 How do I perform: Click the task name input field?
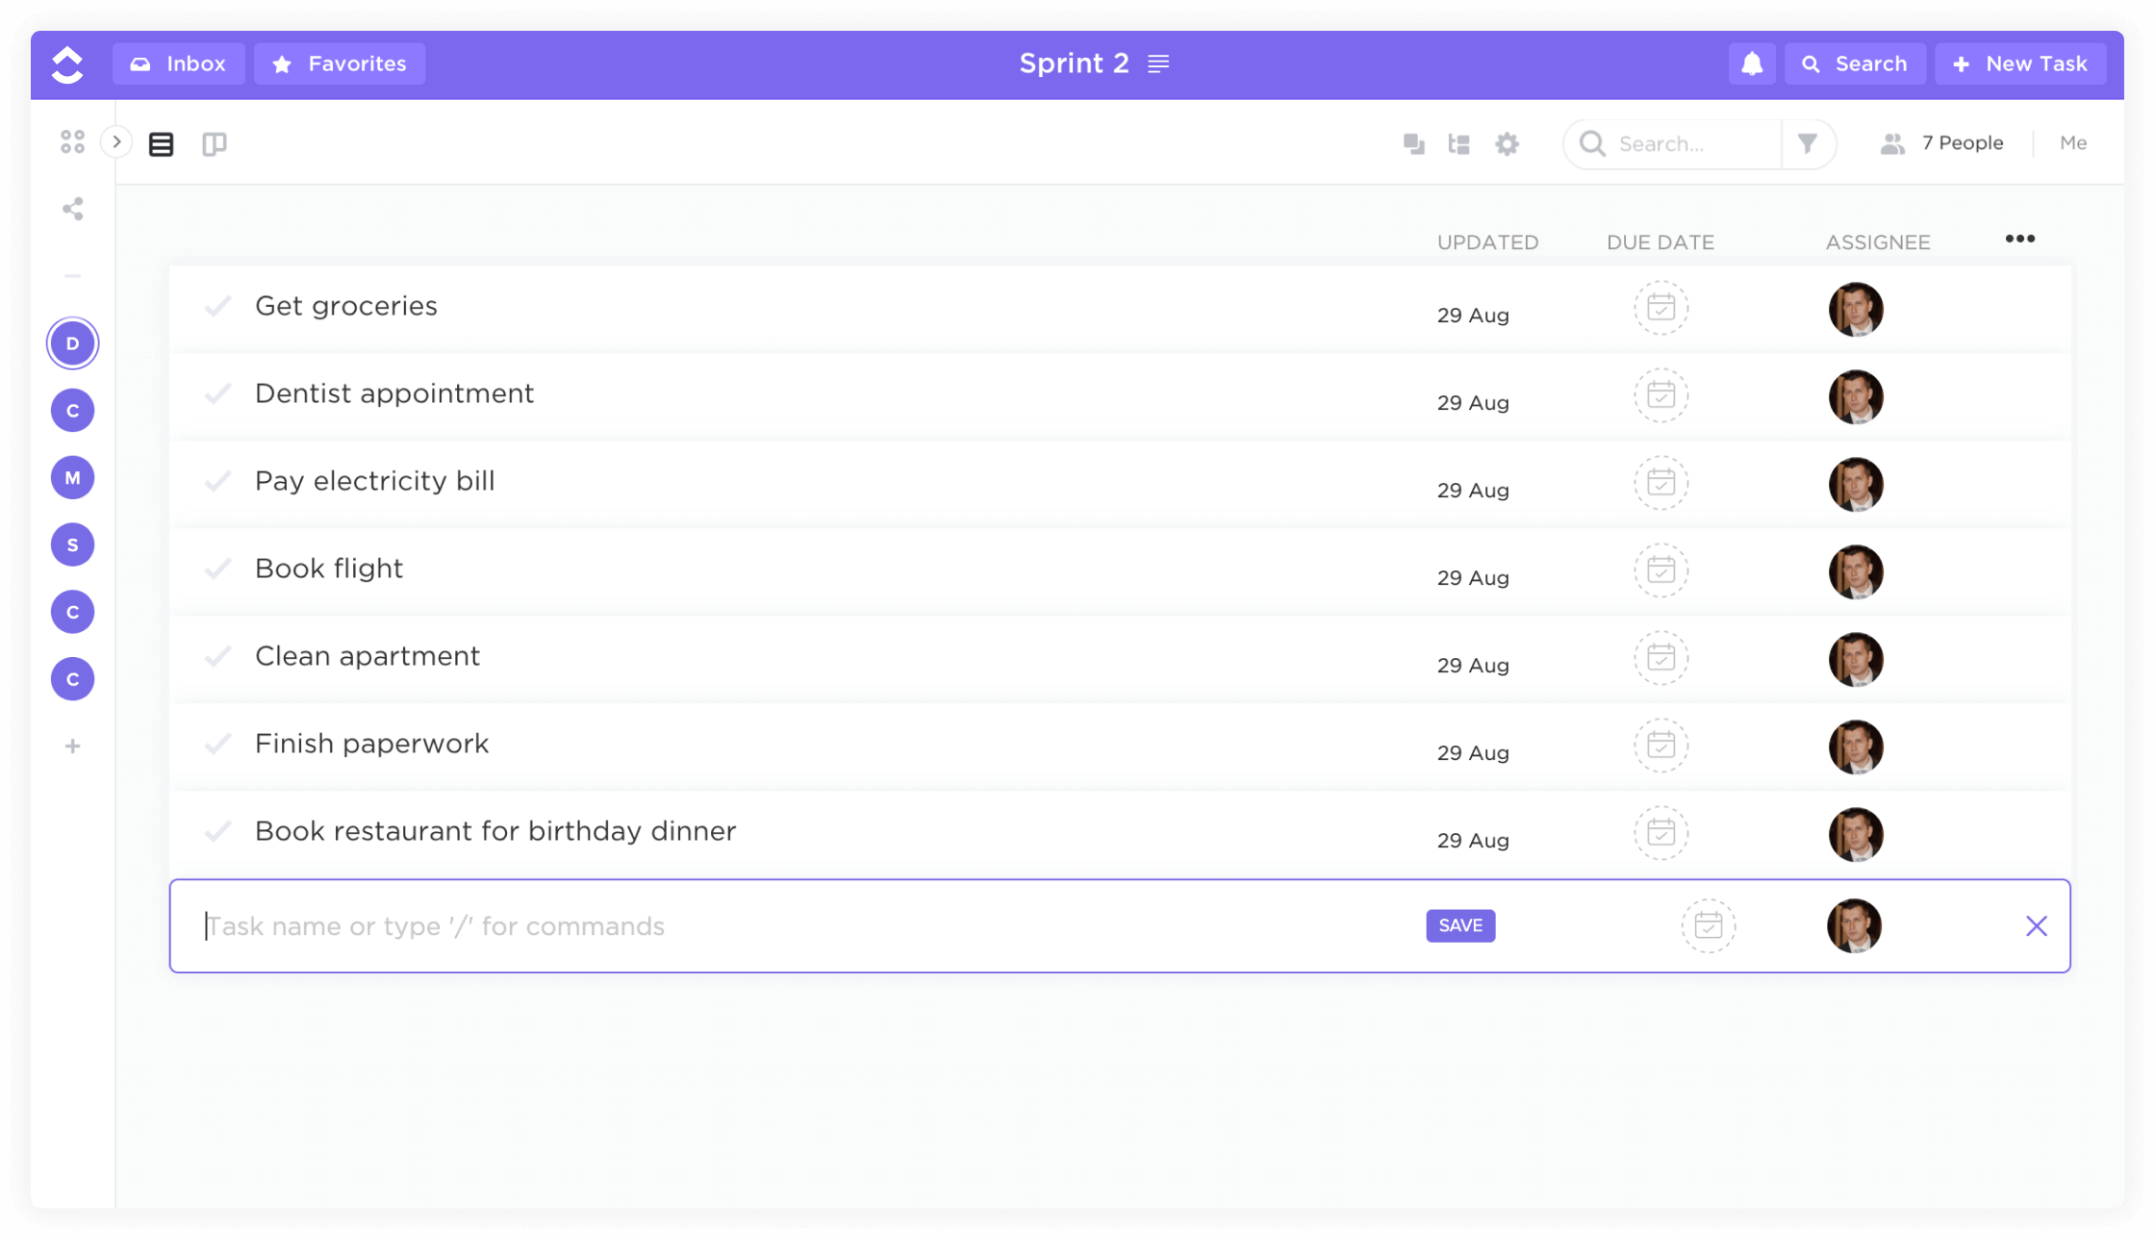click(x=799, y=925)
